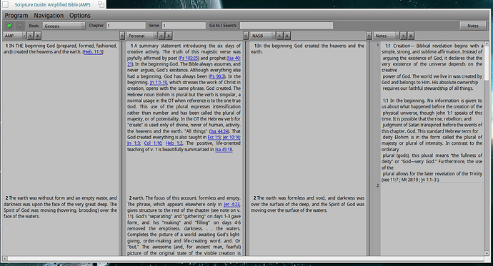
Task: Click Personal note 'A summary statement introducing'
Action: click(x=171, y=46)
